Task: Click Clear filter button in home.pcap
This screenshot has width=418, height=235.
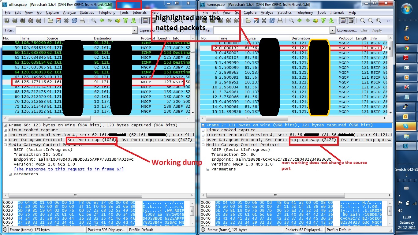Action: point(365,30)
